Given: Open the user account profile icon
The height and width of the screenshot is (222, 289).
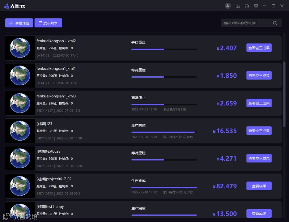Looking at the screenshot, I should [x=228, y=6].
